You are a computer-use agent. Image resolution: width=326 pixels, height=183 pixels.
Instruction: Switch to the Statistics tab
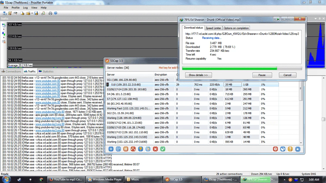[x=46, y=72]
